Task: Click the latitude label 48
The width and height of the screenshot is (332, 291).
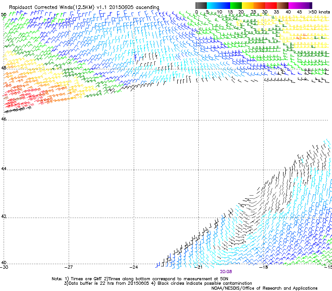Action: point(4,68)
